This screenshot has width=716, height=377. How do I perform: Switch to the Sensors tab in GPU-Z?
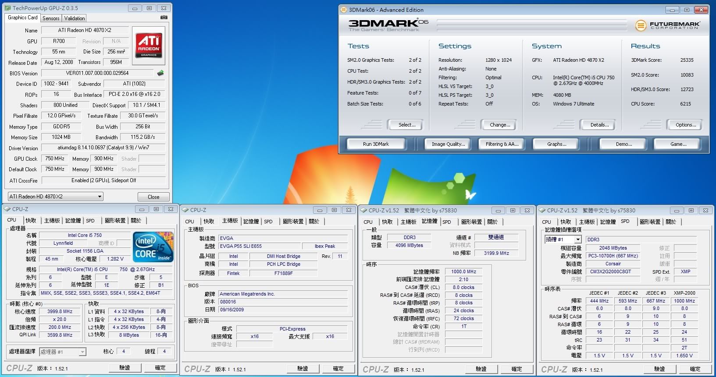tap(51, 18)
